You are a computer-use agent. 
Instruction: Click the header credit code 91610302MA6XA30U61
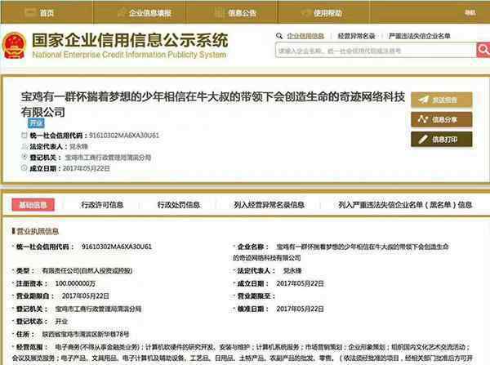(x=124, y=136)
